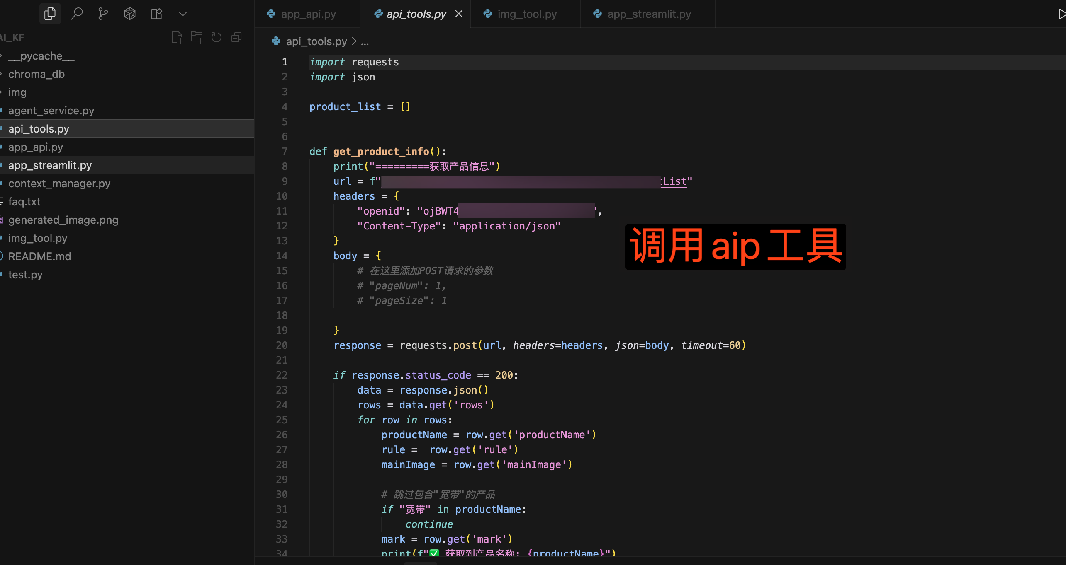Switch to the app_api.py tab
Image resolution: width=1066 pixels, height=565 pixels.
tap(308, 14)
